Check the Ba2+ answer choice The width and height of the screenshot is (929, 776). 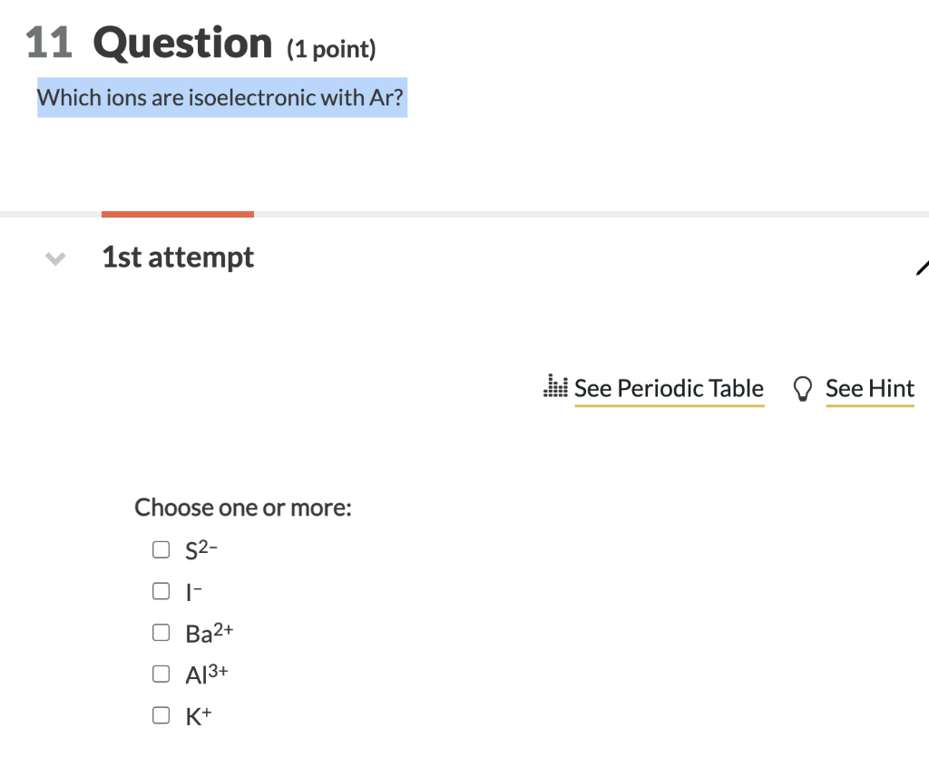161,632
